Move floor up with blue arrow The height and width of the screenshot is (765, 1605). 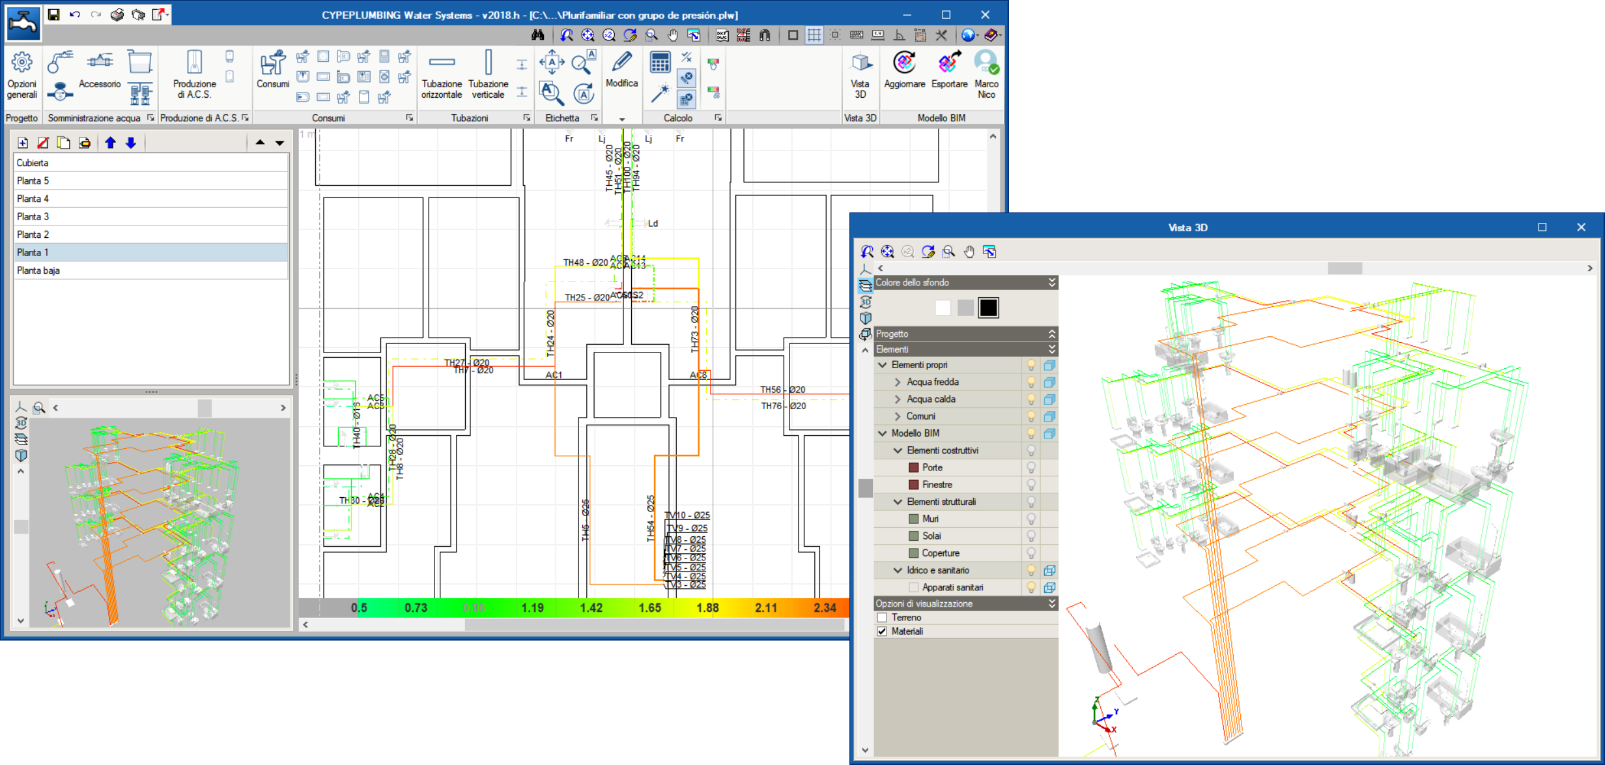[x=110, y=143]
